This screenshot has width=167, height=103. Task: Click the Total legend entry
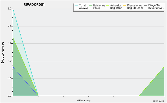pyautogui.click(x=80, y=5)
